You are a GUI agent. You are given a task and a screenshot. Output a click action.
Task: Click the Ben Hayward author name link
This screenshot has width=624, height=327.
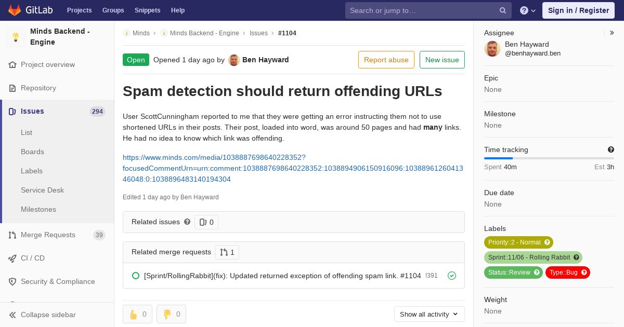pyautogui.click(x=266, y=60)
